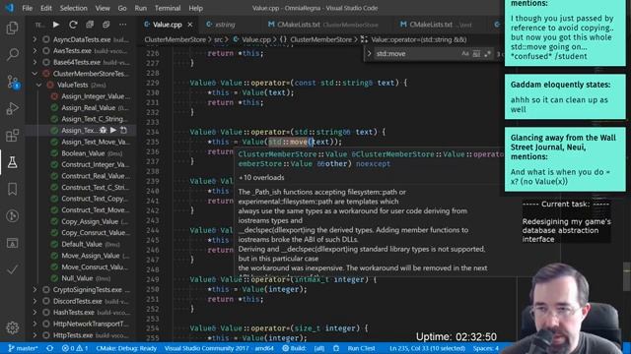The width and height of the screenshot is (631, 354).
Task: Expand CryptoSigningTests.exe node
Action: pos(35,289)
